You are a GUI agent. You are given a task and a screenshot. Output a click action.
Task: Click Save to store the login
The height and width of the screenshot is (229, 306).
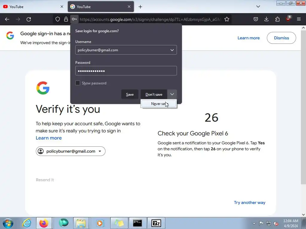coord(130,95)
